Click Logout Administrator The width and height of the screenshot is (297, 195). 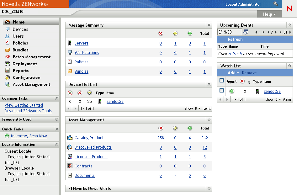pyautogui.click(x=243, y=4)
